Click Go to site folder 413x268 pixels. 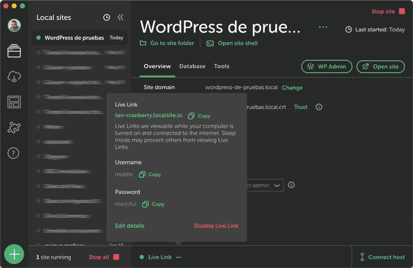tap(167, 43)
